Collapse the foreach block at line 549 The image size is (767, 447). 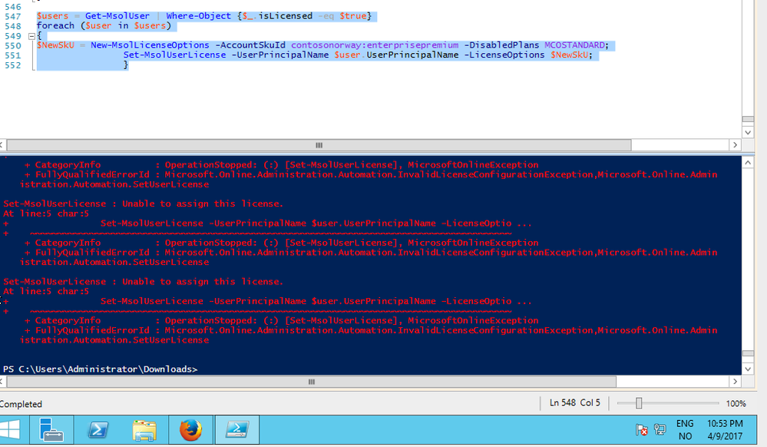click(31, 36)
